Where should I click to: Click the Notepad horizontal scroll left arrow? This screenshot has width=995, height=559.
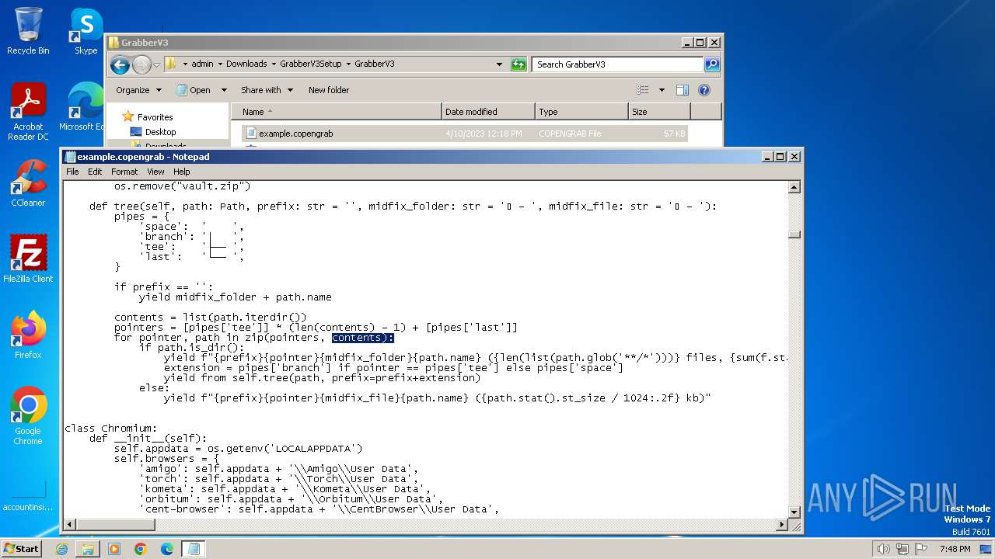pos(70,525)
